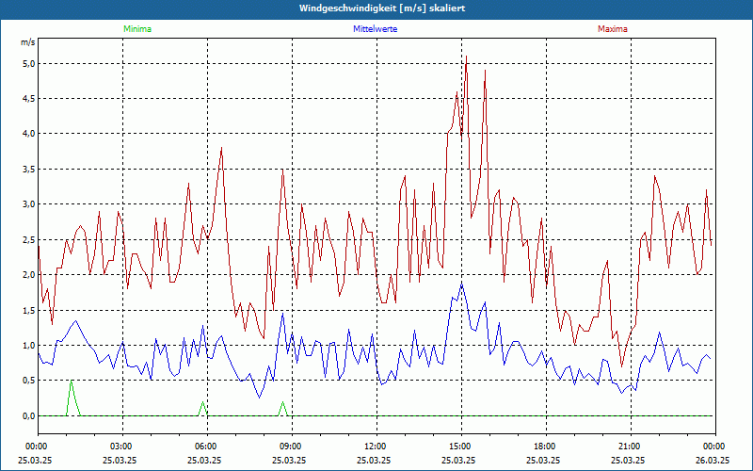Image resolution: width=753 pixels, height=471 pixels.
Task: Click the 18:00 time label
Action: (x=546, y=447)
